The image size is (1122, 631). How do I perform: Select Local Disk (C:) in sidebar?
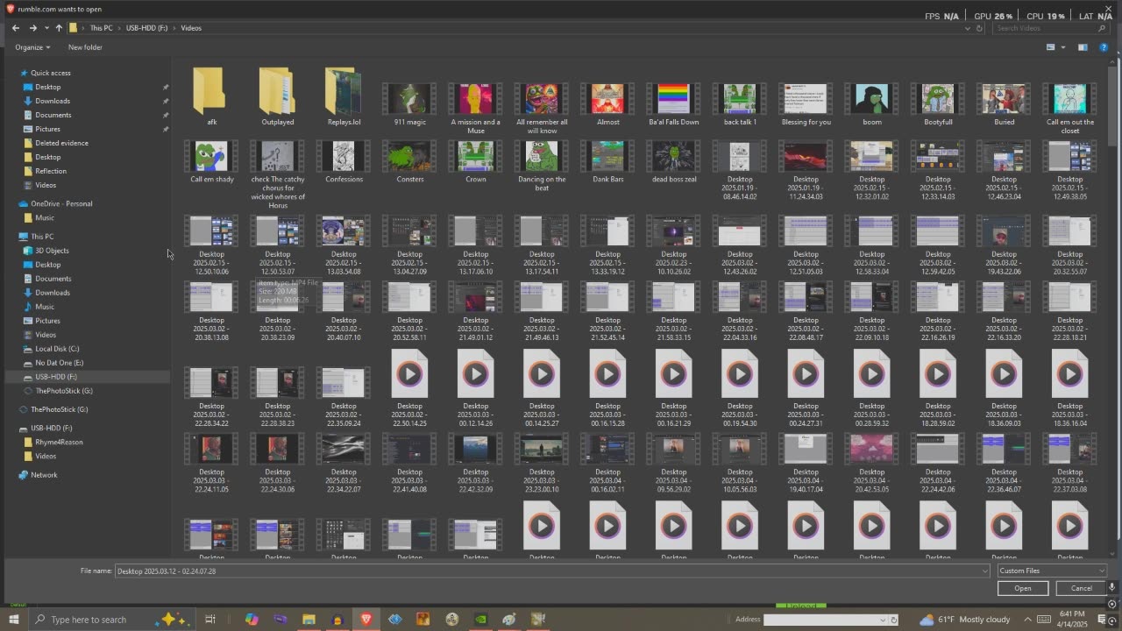click(x=57, y=349)
